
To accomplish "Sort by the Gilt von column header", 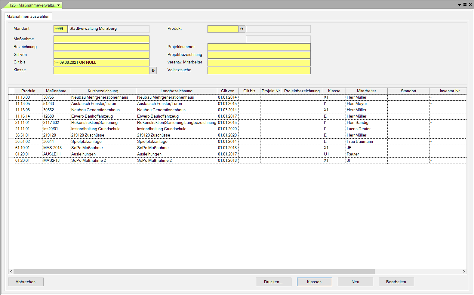I will [x=227, y=91].
